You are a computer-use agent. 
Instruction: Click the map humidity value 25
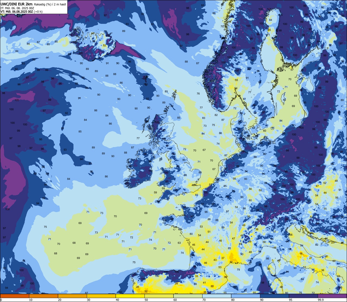[x=137, y=287]
